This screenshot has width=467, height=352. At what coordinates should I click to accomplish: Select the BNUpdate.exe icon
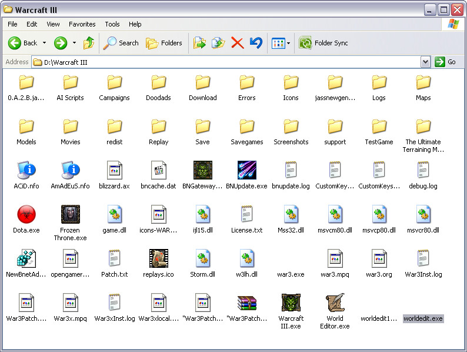click(x=246, y=170)
